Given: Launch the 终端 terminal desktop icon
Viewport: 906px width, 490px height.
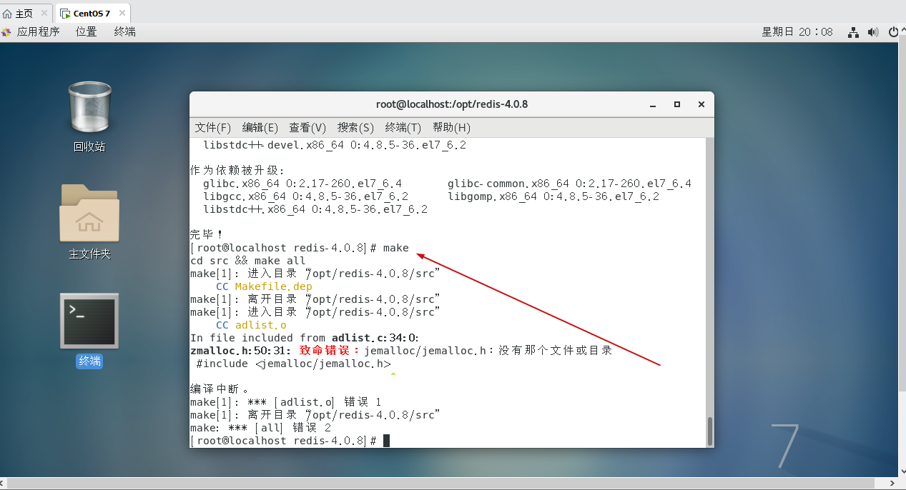Looking at the screenshot, I should pyautogui.click(x=89, y=329).
